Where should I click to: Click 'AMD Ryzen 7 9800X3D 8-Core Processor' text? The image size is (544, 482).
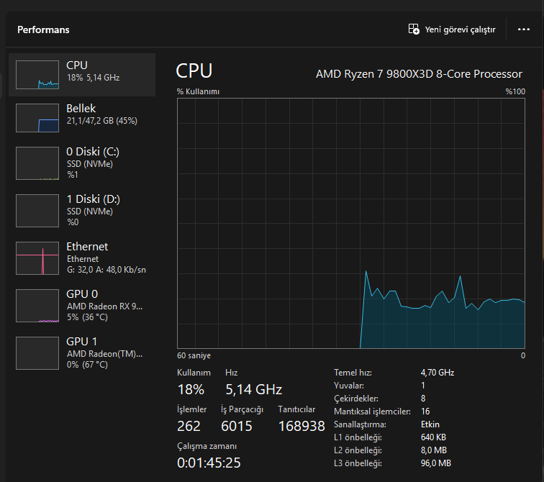[419, 74]
